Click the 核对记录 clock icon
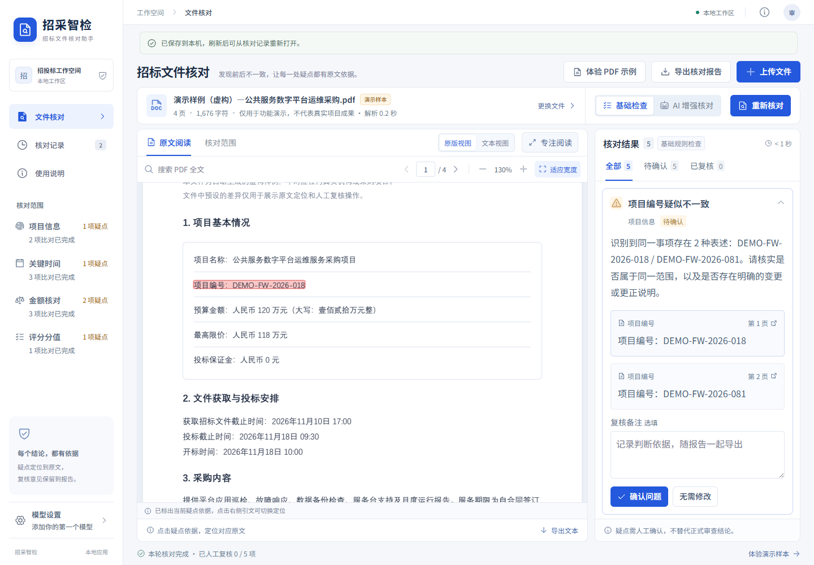This screenshot has height=565, width=814. coord(22,145)
